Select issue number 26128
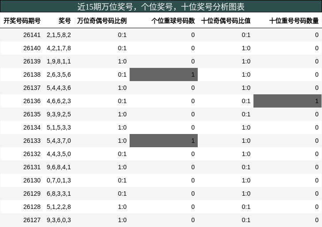The image size is (322, 227). pyautogui.click(x=32, y=207)
